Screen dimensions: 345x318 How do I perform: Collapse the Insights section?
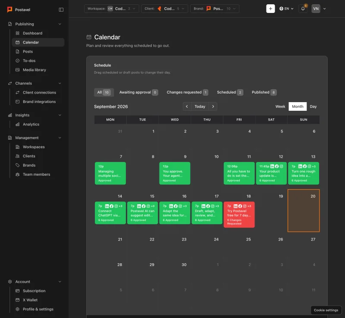pyautogui.click(x=60, y=115)
